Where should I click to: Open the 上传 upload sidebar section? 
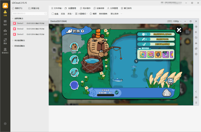pyautogui.click(x=5, y=32)
